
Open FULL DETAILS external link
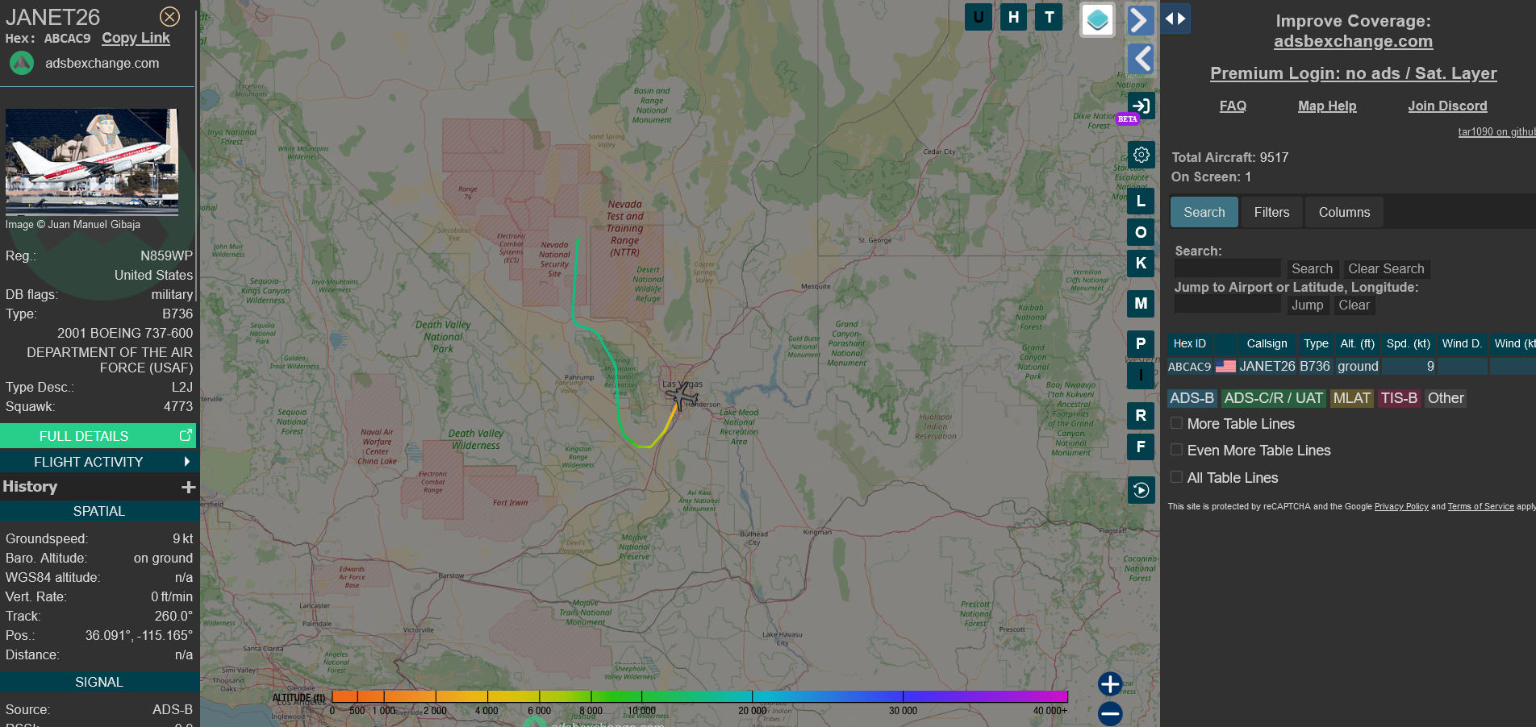[x=98, y=436]
